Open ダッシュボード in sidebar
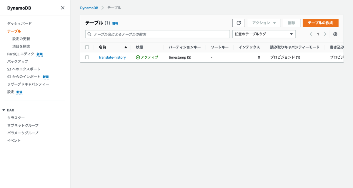Viewport: 353px width, 188px height. (x=19, y=23)
